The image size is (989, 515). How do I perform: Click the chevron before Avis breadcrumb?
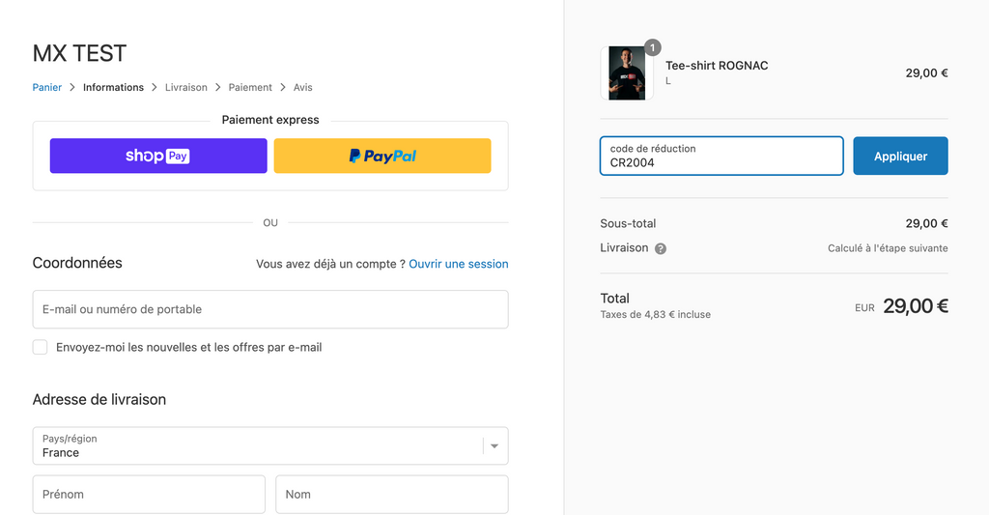283,87
